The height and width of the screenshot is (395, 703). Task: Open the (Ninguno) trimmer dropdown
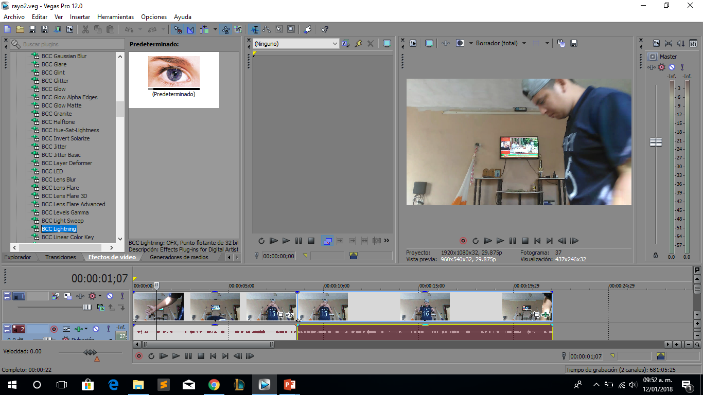coord(296,44)
